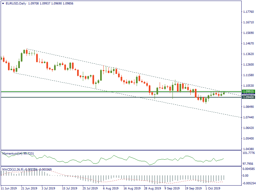Click the 1.17760 price scale label
The image size is (256, 192).
coord(248,12)
